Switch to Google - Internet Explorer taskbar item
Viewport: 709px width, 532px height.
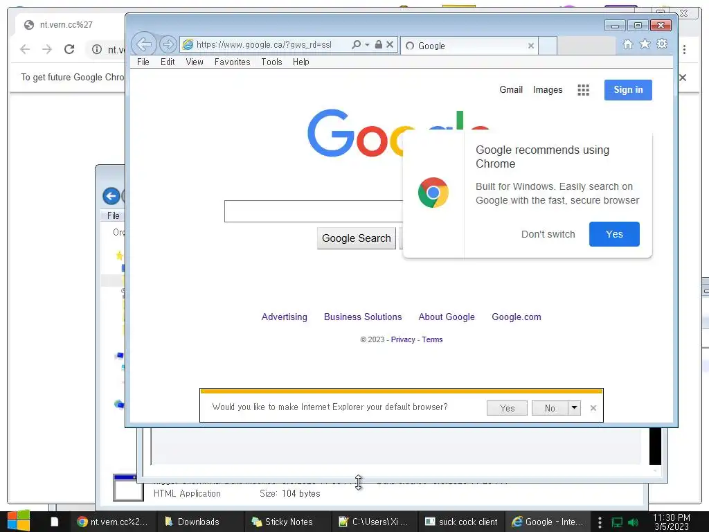548,522
